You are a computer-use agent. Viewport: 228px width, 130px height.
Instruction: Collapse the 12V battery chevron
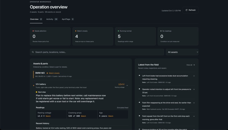tap(127, 86)
